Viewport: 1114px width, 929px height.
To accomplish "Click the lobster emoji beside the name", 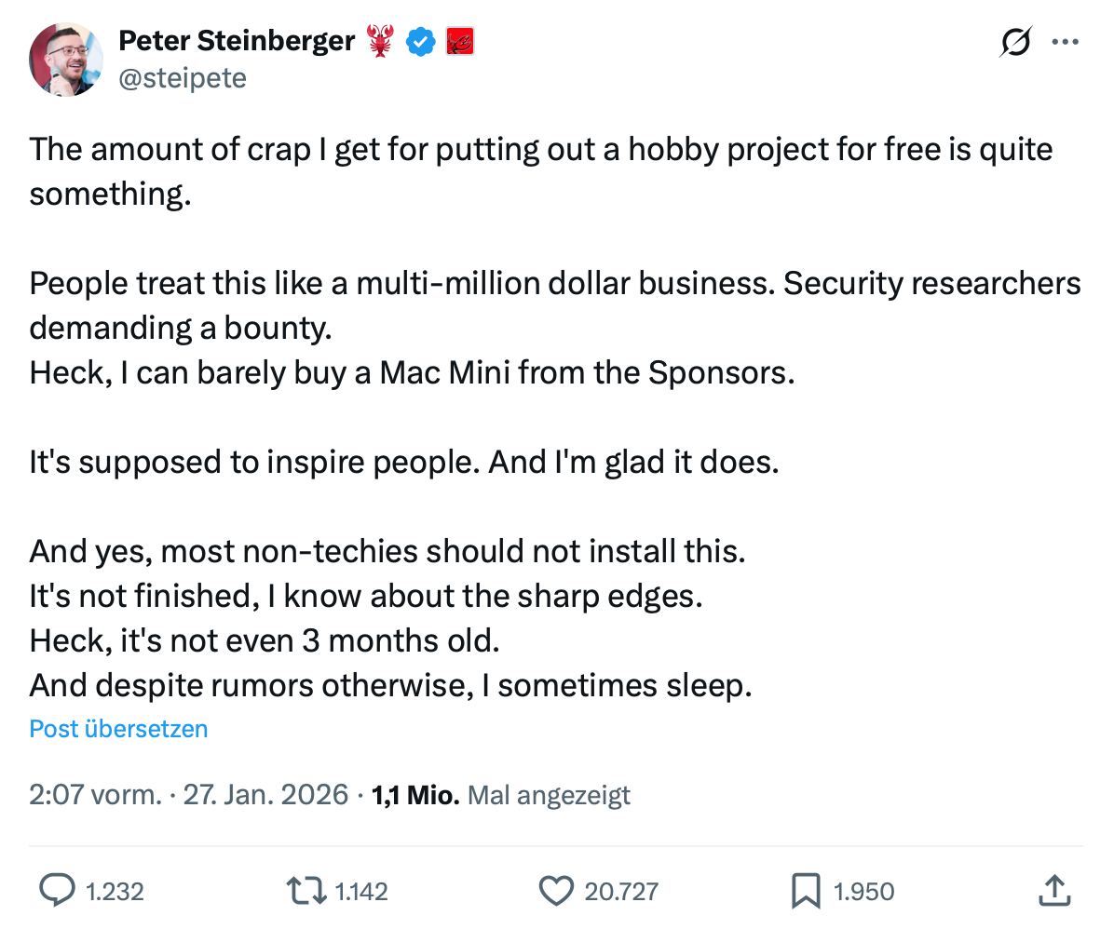I will coord(380,40).
